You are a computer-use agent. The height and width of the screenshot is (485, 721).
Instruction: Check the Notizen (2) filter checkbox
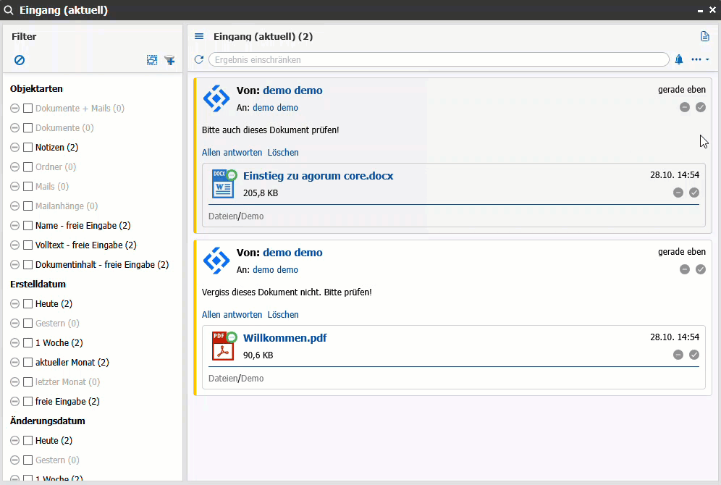28,148
